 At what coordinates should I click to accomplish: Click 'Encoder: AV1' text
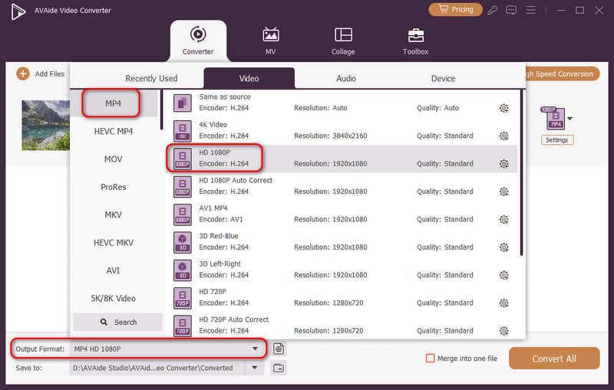[221, 219]
